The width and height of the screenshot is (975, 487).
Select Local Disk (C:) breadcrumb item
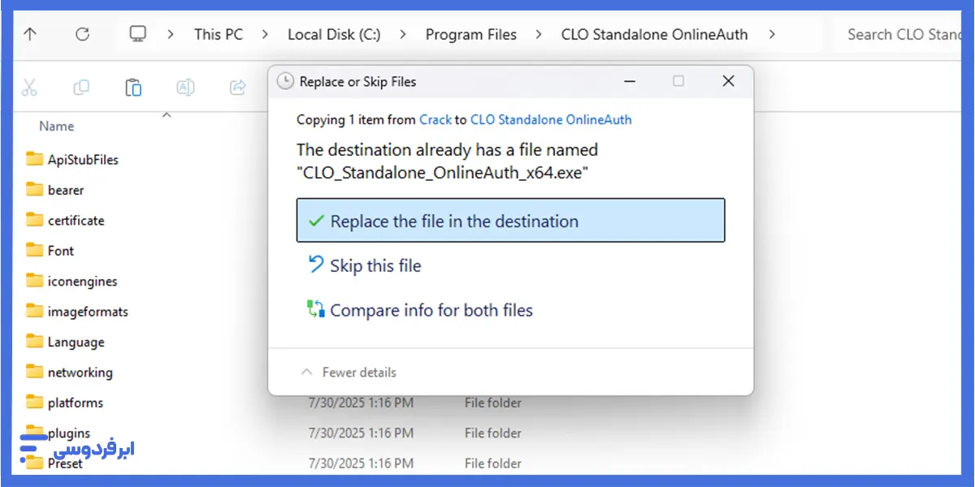334,34
